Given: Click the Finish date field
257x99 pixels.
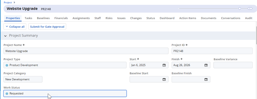Looking at the screenshot, I should coord(191,65).
